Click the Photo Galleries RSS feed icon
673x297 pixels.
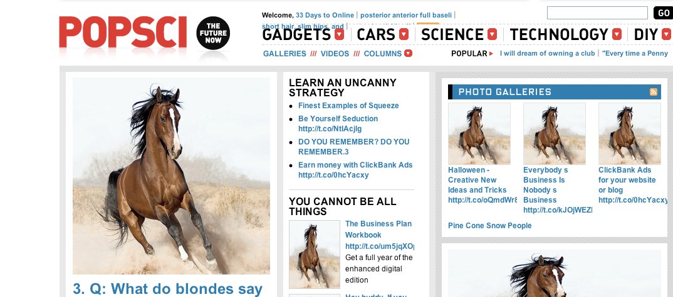(x=653, y=92)
